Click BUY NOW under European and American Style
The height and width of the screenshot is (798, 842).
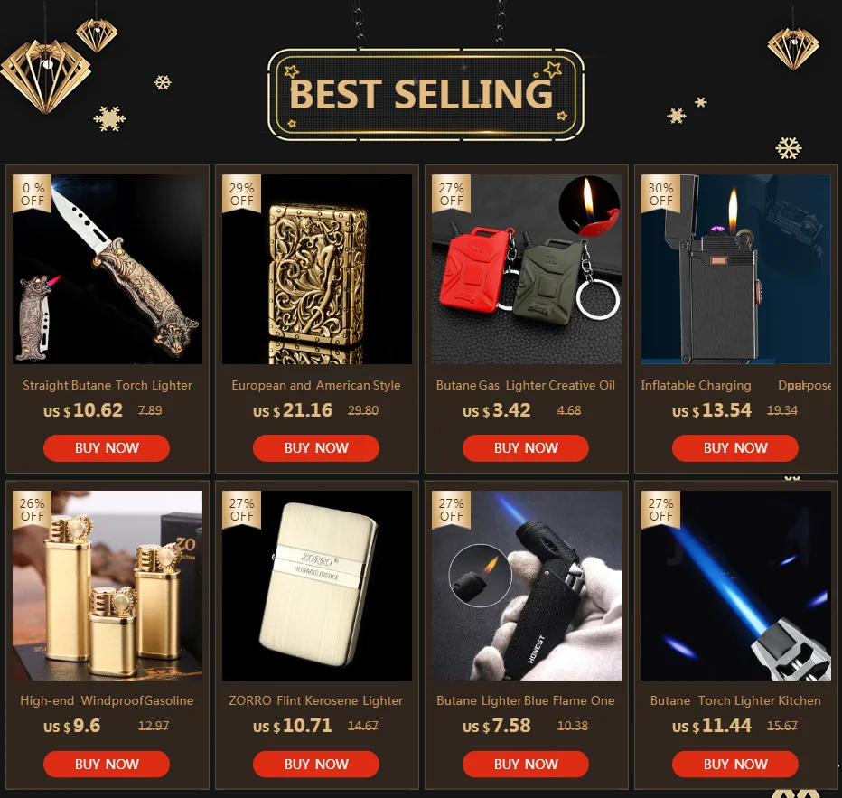point(316,448)
